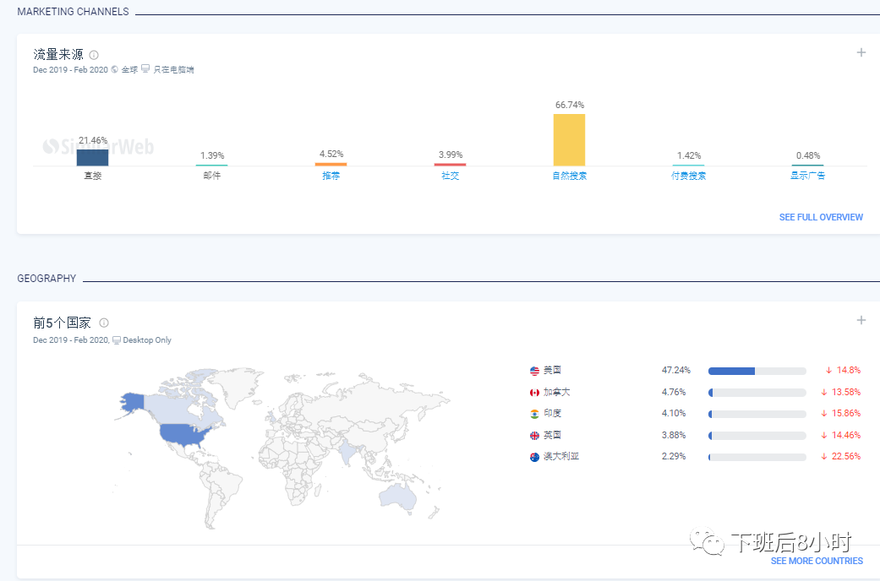
Task: Click the orange 4.52% referral bar
Action: (331, 165)
